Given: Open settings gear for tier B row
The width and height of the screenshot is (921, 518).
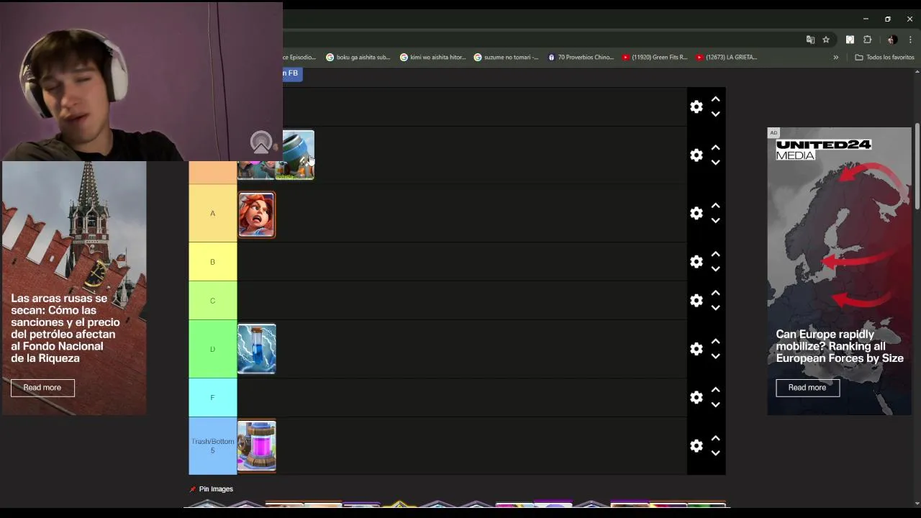Looking at the screenshot, I should (696, 262).
